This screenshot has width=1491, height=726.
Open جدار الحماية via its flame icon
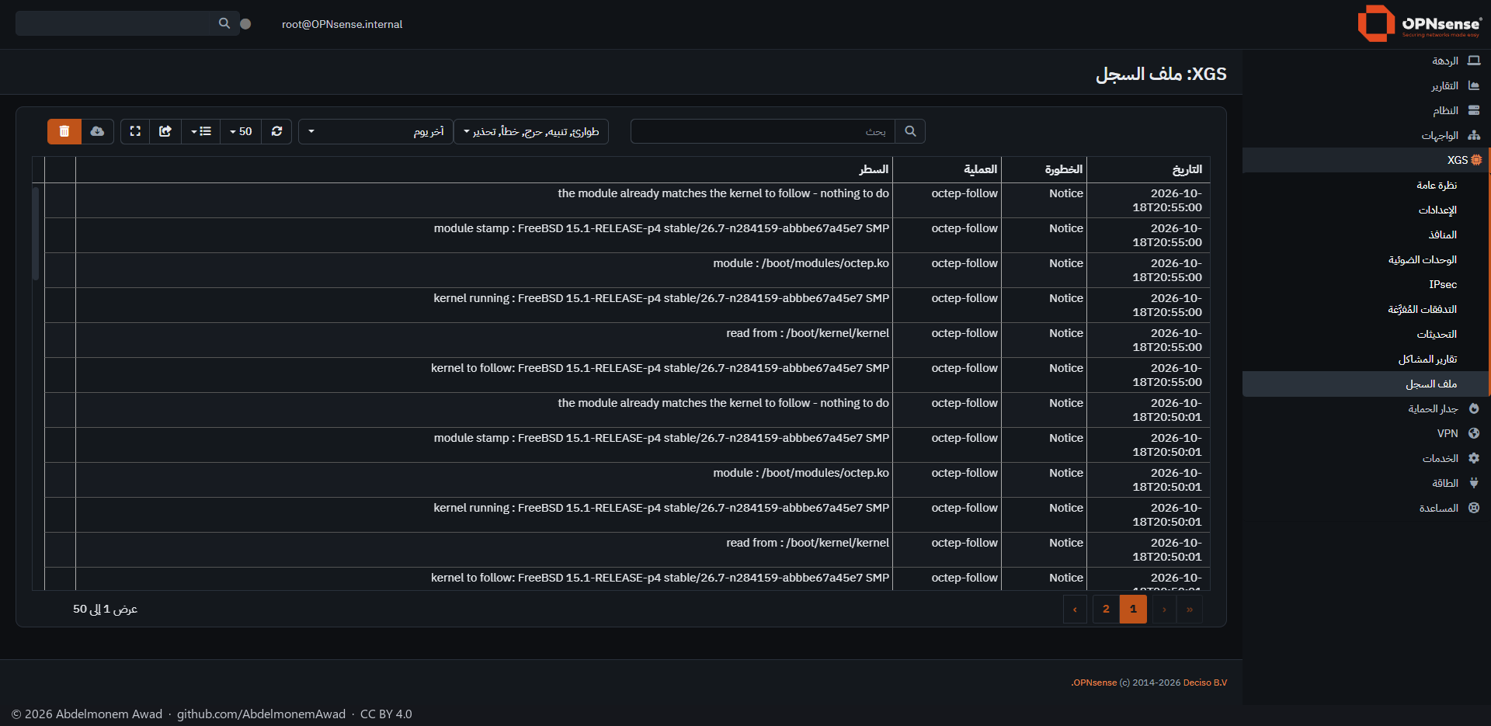[x=1474, y=408]
